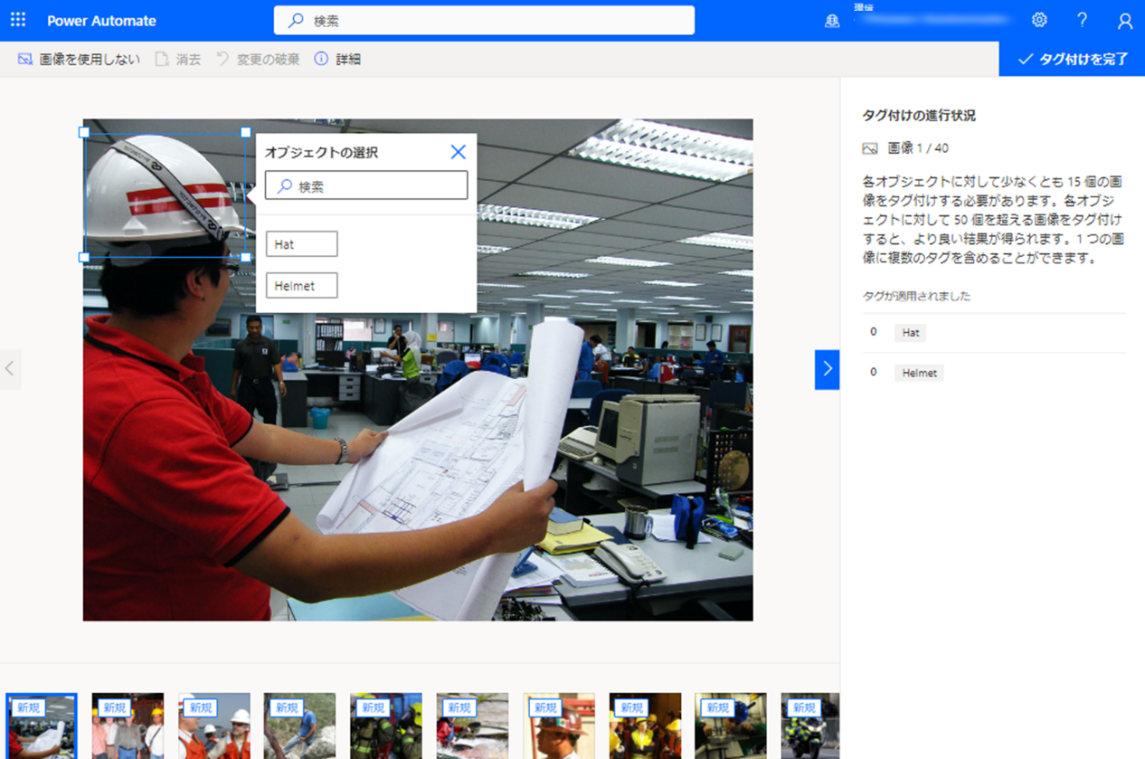Select the eighth thumbnail in the strip
1145x759 pixels.
[645, 726]
